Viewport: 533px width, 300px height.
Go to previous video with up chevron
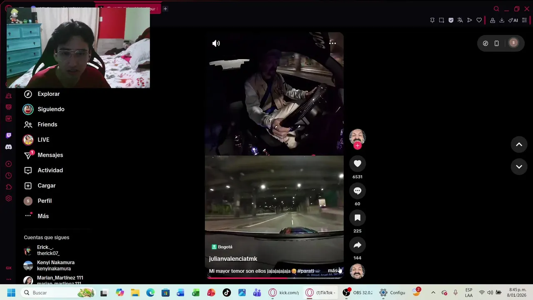pyautogui.click(x=519, y=145)
